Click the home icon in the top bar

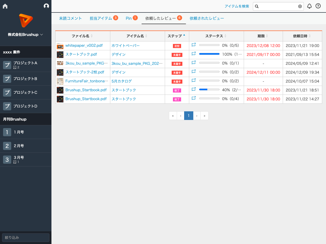click(5, 6)
